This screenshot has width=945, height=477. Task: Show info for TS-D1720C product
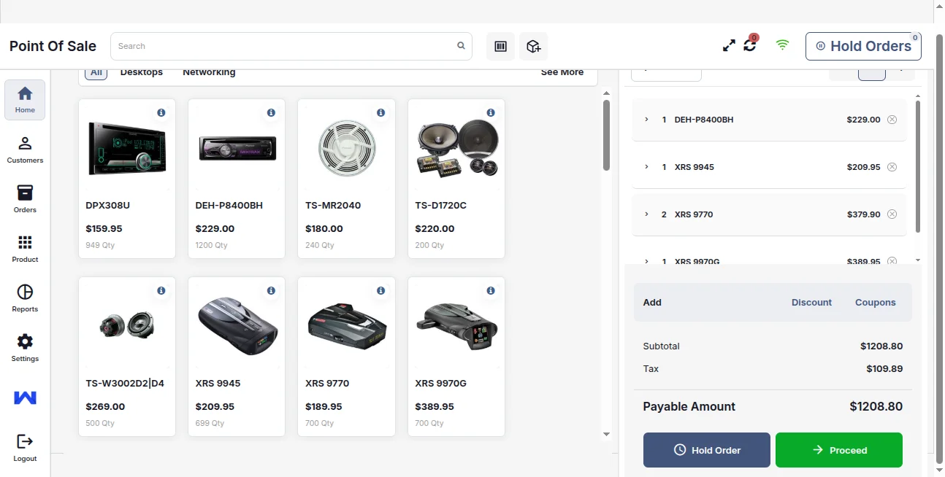[x=491, y=112]
